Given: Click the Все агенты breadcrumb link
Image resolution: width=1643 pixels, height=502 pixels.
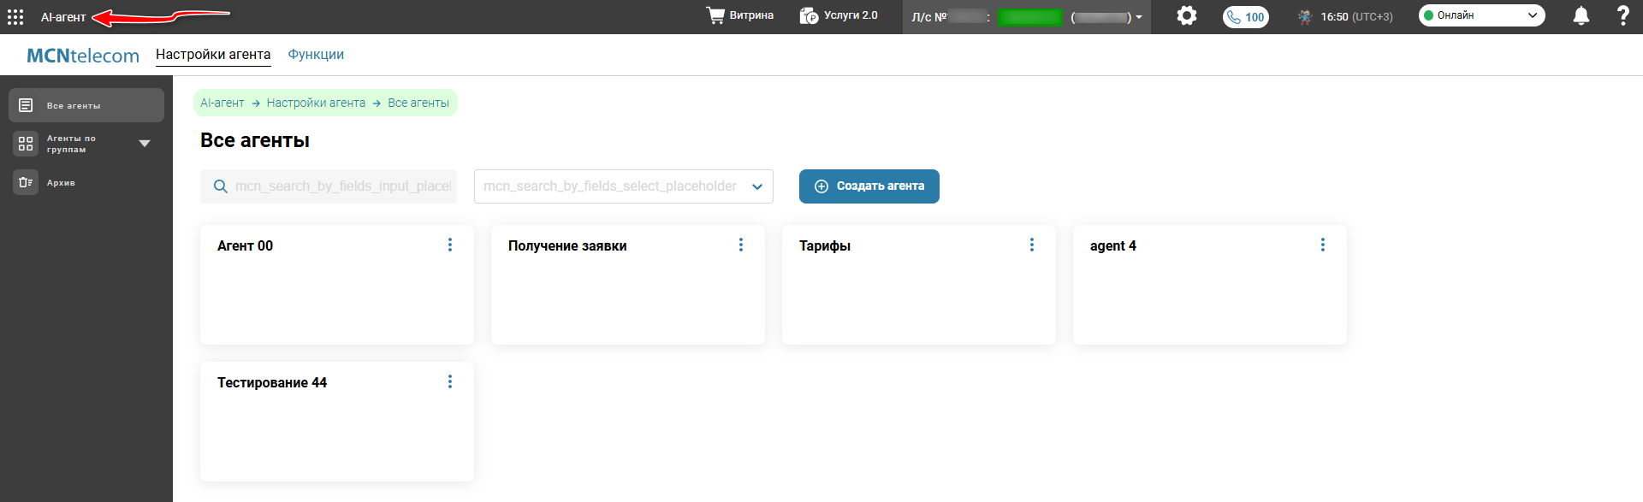Looking at the screenshot, I should coord(418,103).
